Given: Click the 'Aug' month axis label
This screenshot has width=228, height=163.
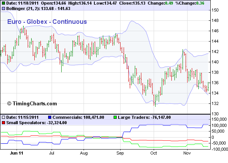Looking at the screenshot, I should pyautogui.click(x=84, y=153).
